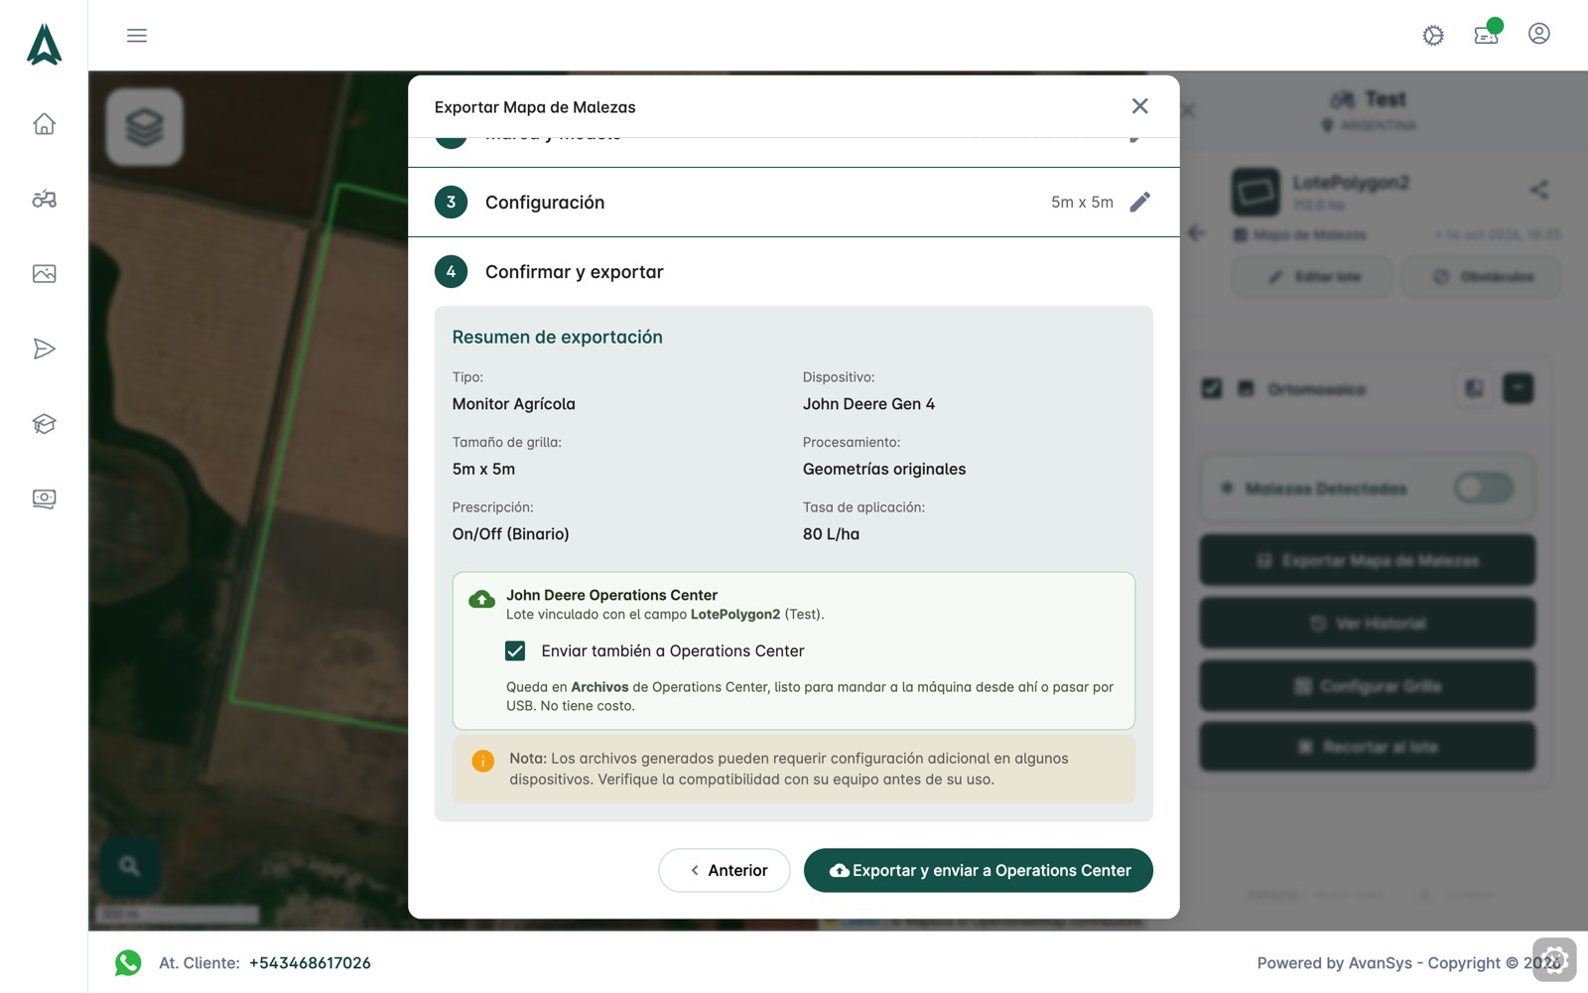1588x993 pixels.
Task: Toggle the Malezas Detectadas switch
Action: click(x=1484, y=488)
